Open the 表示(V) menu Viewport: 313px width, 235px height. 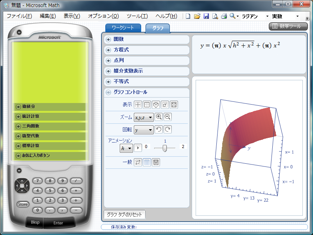click(x=72, y=16)
